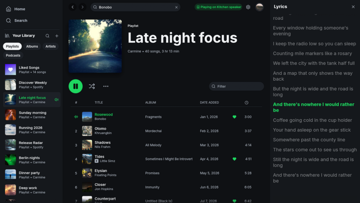This screenshot has height=203, width=360.
Task: Open artist link Bonobo under Rosewood
Action: 100,119
